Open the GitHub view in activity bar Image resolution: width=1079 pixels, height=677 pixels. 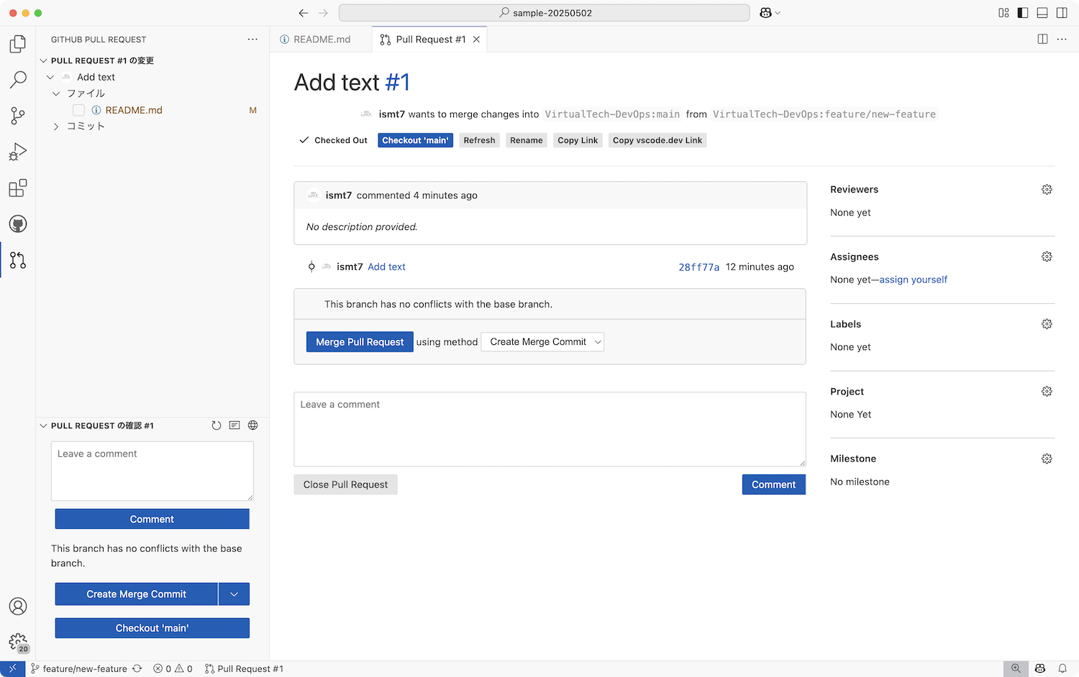[x=18, y=224]
